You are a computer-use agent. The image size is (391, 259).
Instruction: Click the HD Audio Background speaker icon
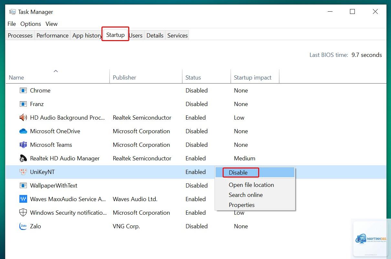23,118
